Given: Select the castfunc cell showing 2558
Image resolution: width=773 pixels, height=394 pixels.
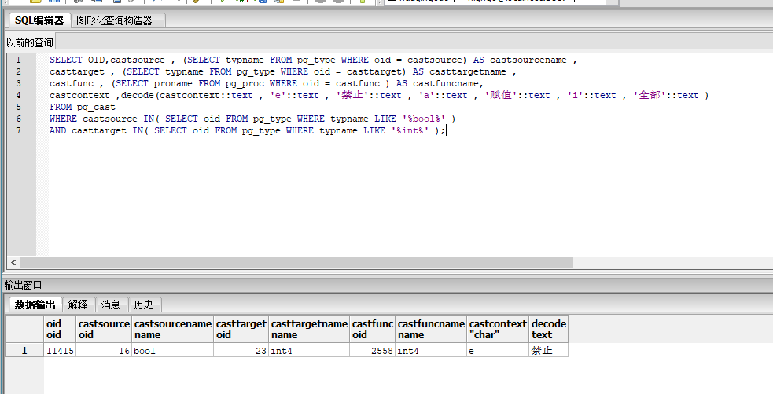Looking at the screenshot, I should 372,351.
